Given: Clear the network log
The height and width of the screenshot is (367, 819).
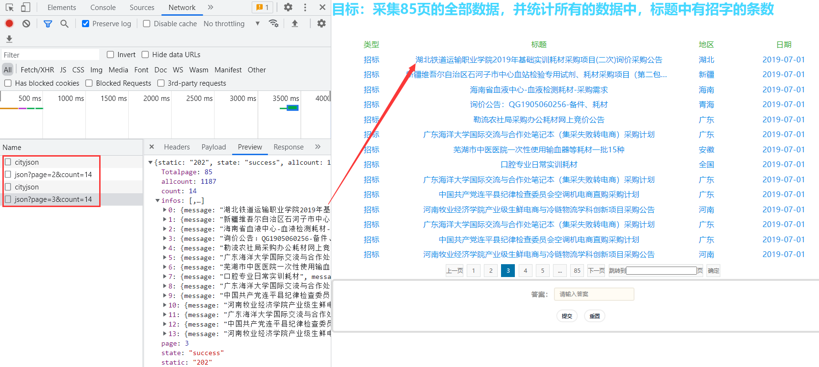Looking at the screenshot, I should tap(26, 23).
